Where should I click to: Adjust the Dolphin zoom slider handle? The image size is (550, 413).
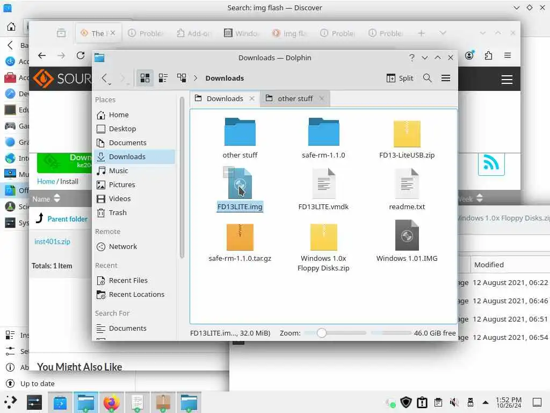pos(321,333)
